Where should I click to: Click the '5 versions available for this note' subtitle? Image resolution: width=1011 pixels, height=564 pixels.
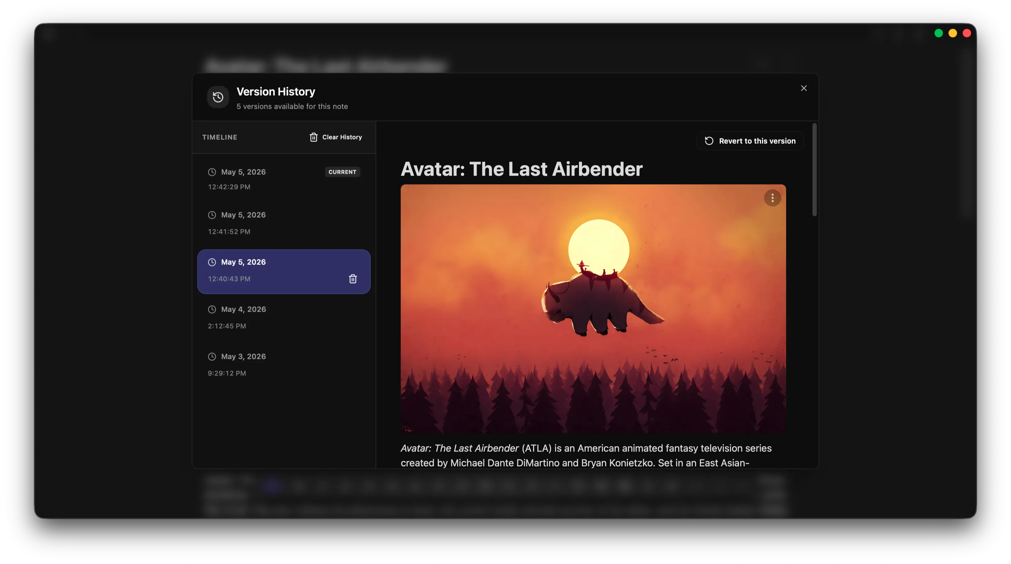292,106
